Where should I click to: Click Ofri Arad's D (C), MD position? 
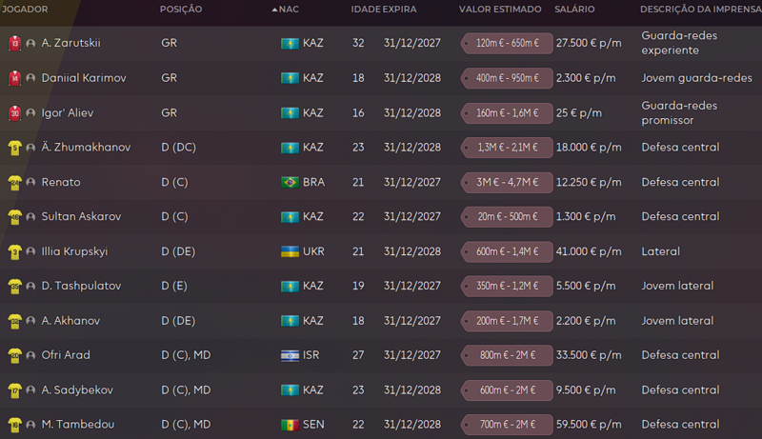point(186,355)
